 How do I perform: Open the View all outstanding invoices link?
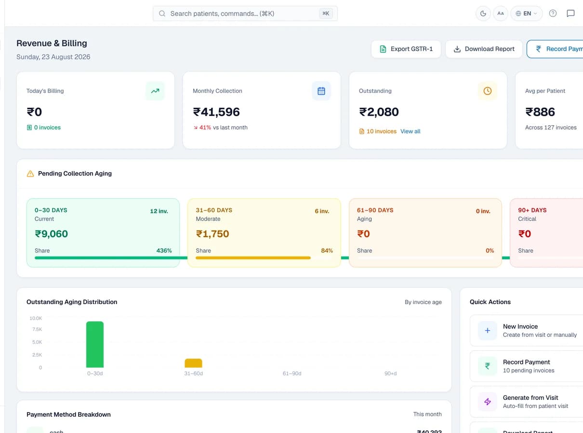[x=411, y=131]
